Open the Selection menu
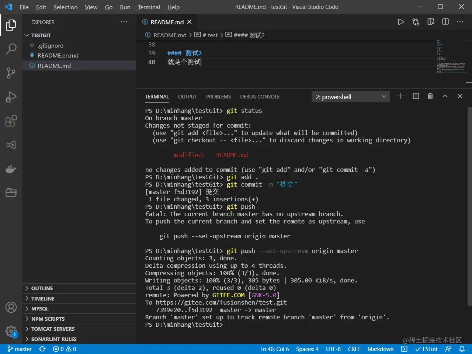Viewport: 472px width, 354px height. (x=65, y=7)
